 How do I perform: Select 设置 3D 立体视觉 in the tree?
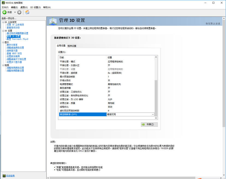click(16, 25)
